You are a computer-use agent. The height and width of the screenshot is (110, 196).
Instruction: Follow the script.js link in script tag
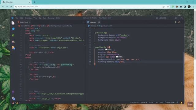coord(46,98)
